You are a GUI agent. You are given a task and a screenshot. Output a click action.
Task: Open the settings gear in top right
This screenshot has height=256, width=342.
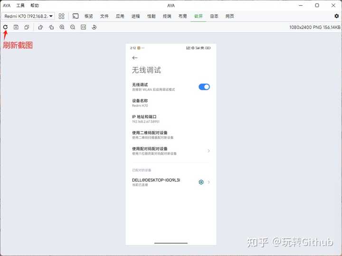coord(337,16)
